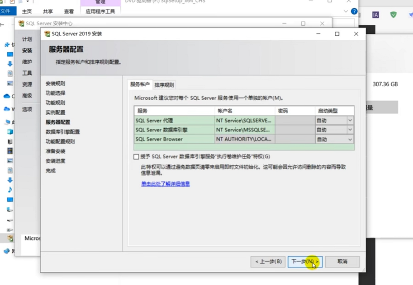Click the first OneDrive cloud icon in sidebar
This screenshot has height=285, width=413.
tap(7, 96)
